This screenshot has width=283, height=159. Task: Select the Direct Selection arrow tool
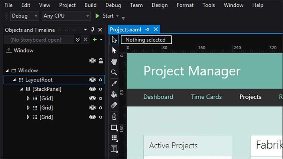pos(114,50)
